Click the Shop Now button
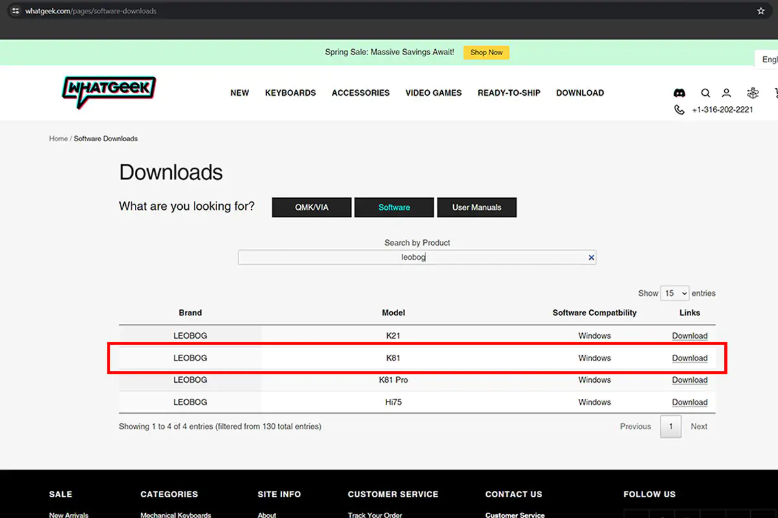 486,52
